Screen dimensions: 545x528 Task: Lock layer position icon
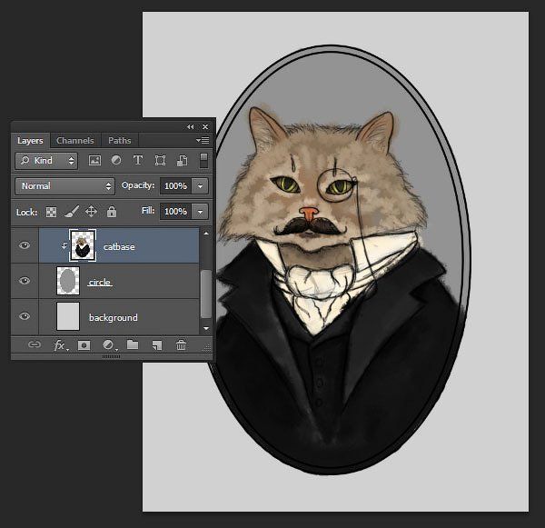(x=91, y=212)
